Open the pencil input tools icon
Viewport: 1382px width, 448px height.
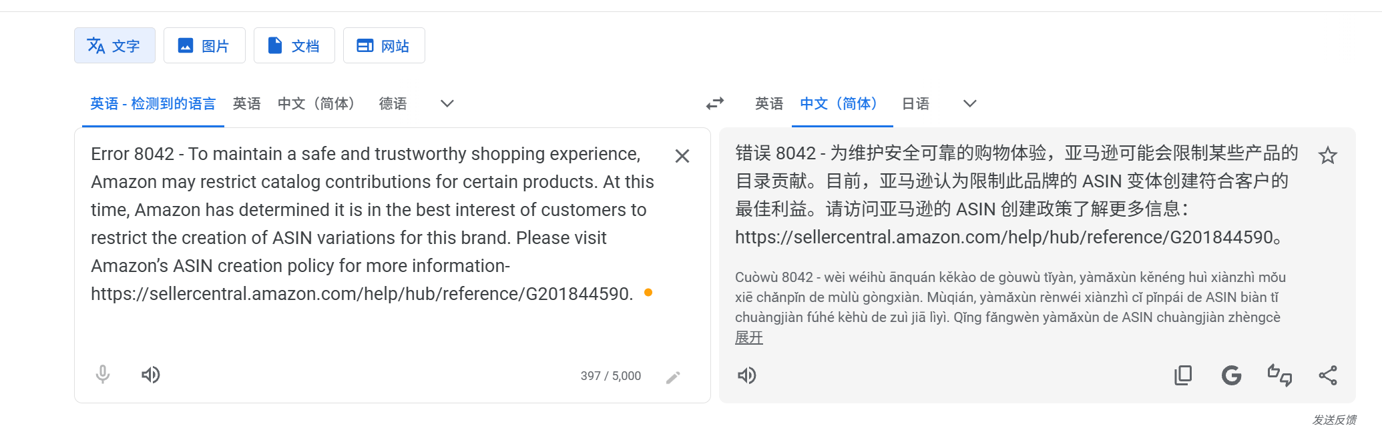(673, 377)
